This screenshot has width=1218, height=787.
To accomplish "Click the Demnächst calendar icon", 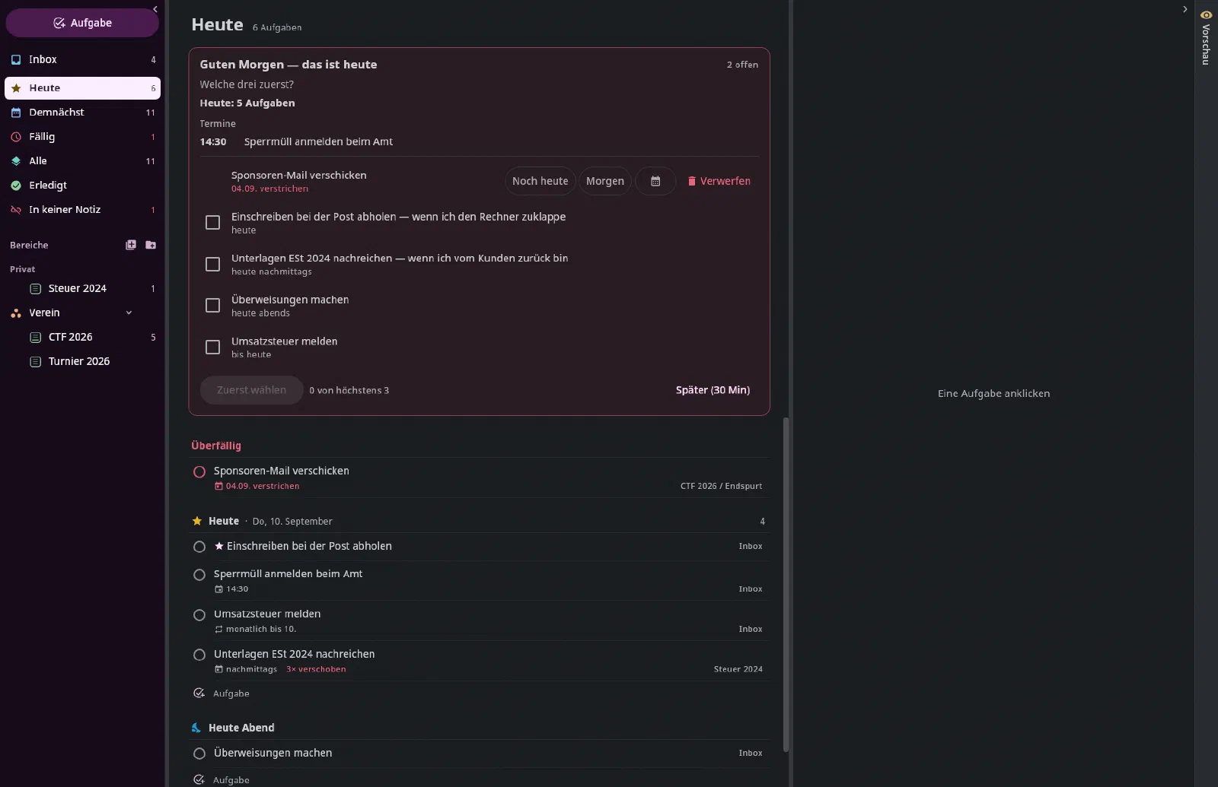I will [16, 113].
